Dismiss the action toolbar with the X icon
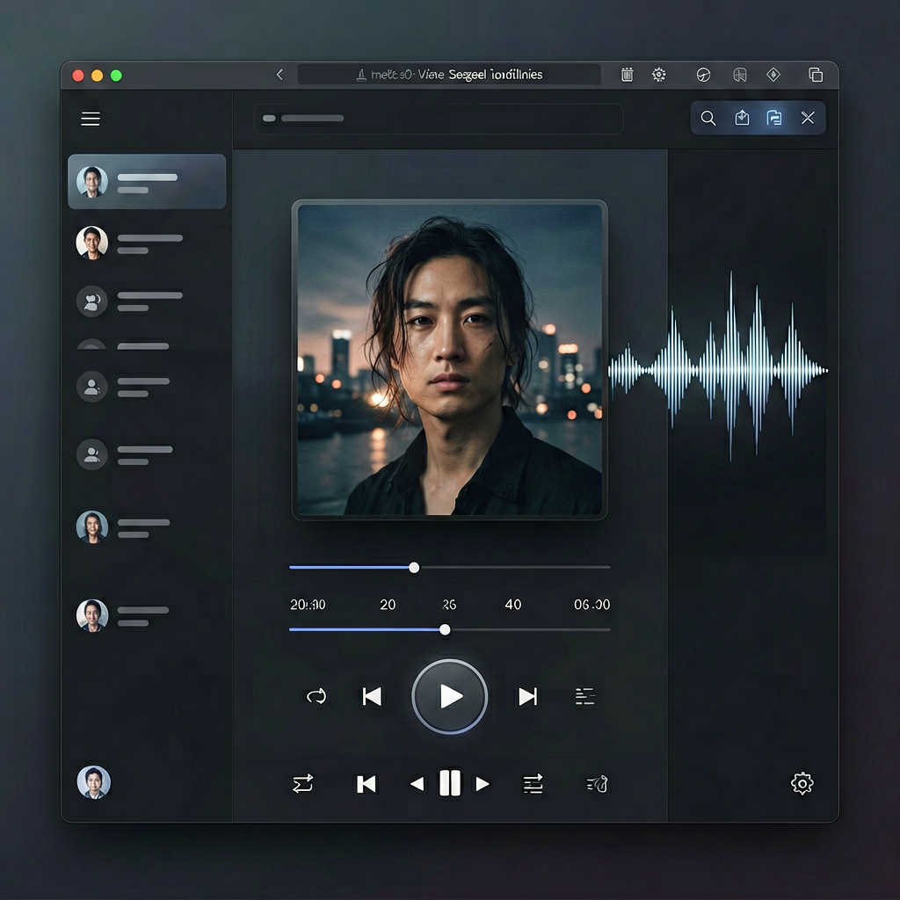The width and height of the screenshot is (900, 900). pos(808,118)
